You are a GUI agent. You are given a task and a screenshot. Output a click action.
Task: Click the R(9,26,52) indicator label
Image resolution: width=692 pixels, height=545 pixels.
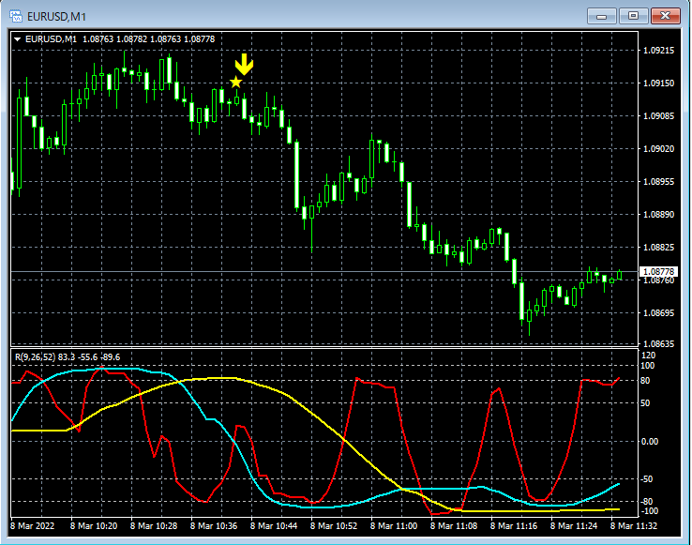[x=68, y=356]
